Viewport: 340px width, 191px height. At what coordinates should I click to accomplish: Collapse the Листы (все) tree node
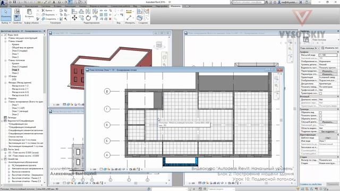coord(2,150)
